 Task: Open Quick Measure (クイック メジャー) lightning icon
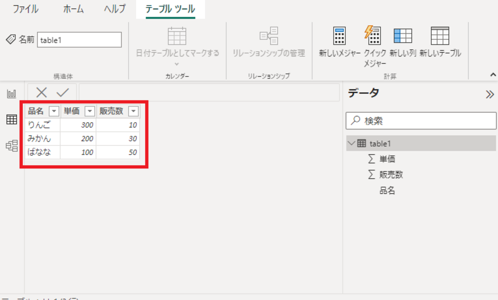(x=373, y=35)
